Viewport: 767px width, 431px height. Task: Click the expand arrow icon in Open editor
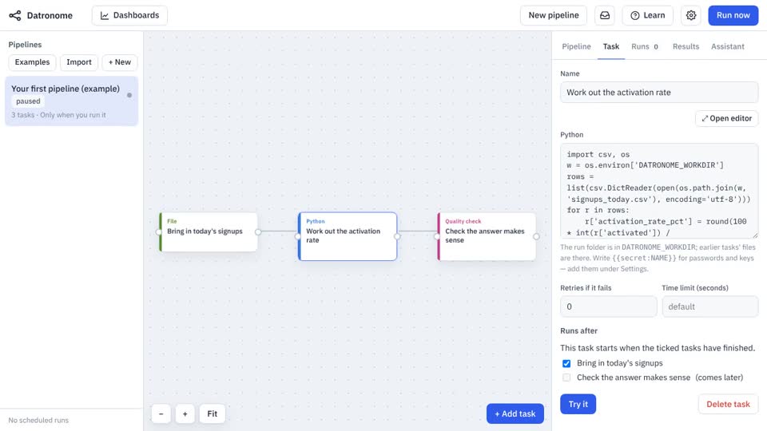tap(705, 119)
